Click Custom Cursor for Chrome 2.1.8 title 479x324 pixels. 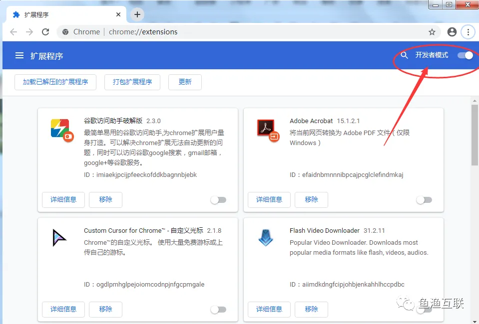point(153,231)
